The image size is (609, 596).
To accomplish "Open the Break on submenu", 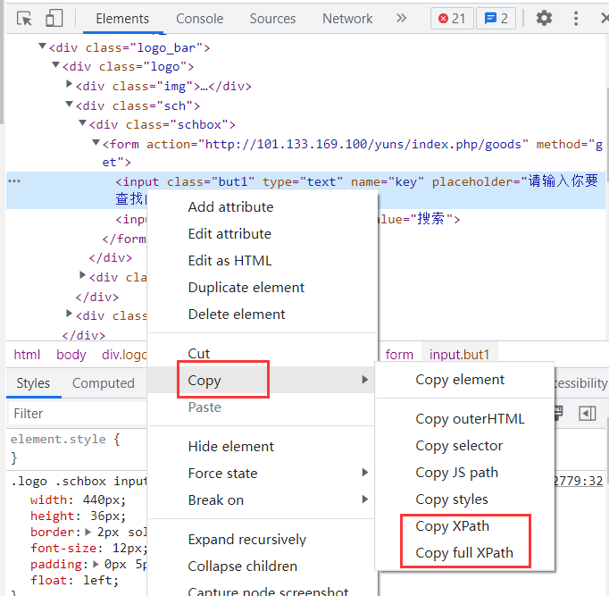I will click(x=261, y=500).
